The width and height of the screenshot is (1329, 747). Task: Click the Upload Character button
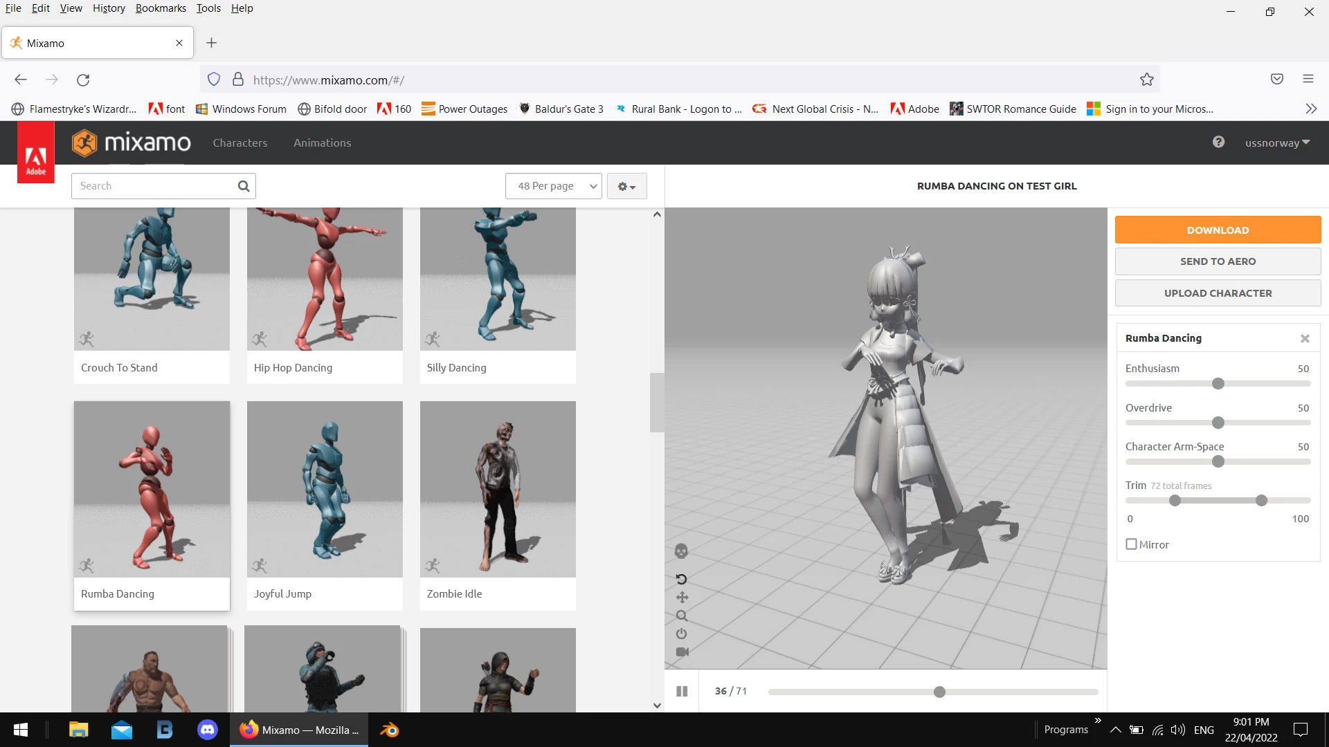1218,293
